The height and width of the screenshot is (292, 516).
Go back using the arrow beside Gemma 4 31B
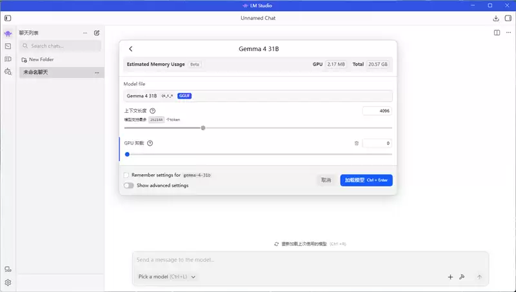tap(131, 49)
